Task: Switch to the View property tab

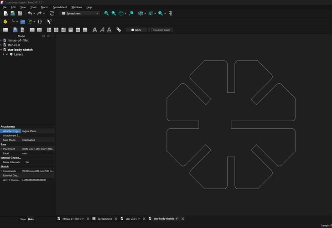Action: click(23, 219)
